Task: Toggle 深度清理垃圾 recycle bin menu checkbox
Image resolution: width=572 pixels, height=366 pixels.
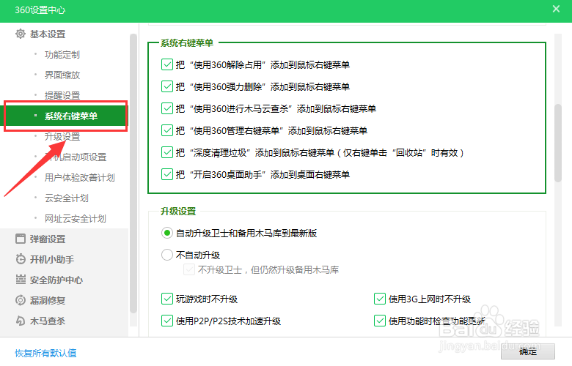Action: 167,152
